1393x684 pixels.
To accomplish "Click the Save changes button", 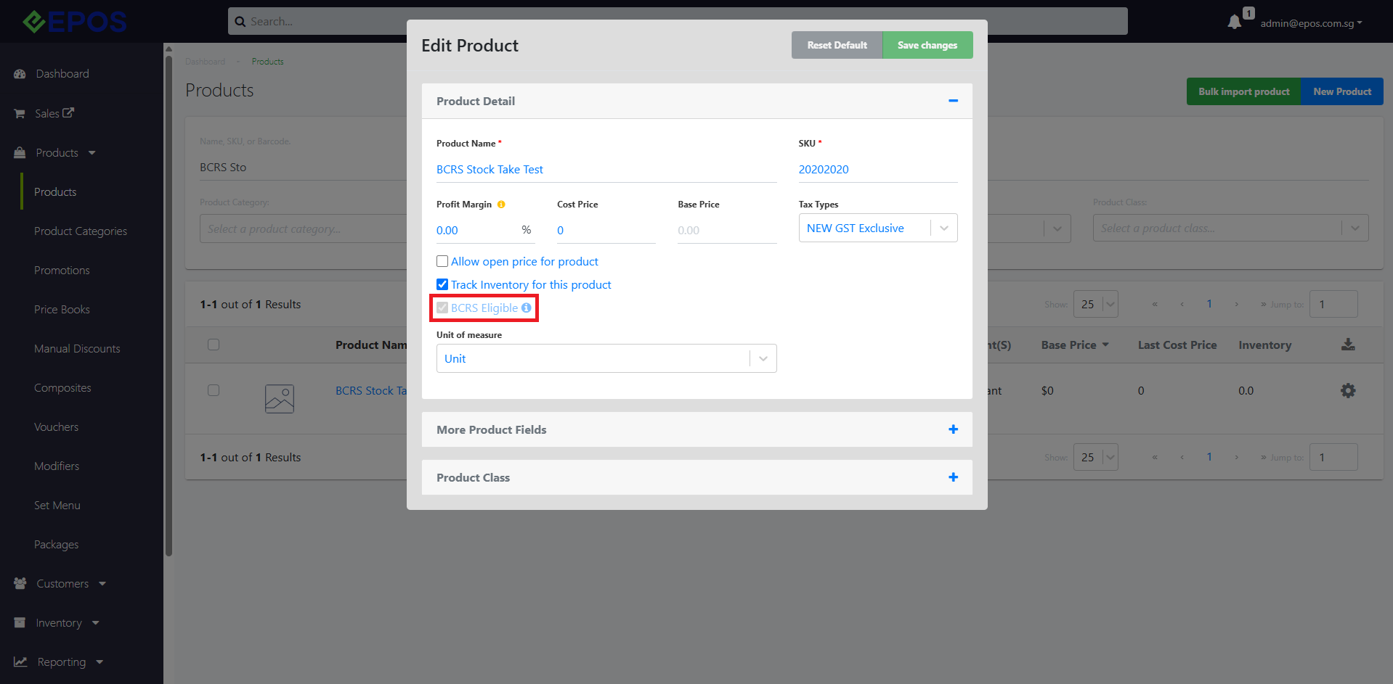I will point(927,45).
